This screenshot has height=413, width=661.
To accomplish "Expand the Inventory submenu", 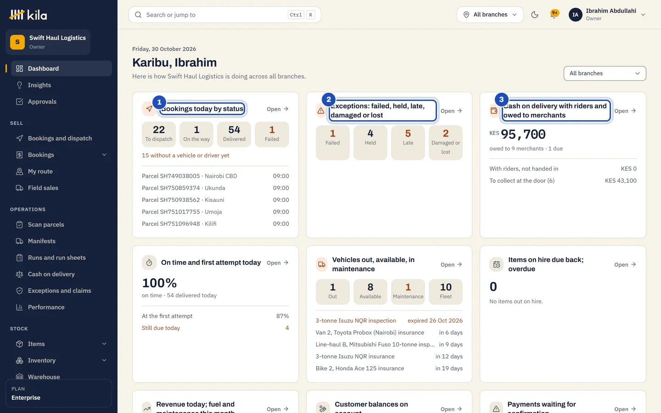I will point(104,360).
